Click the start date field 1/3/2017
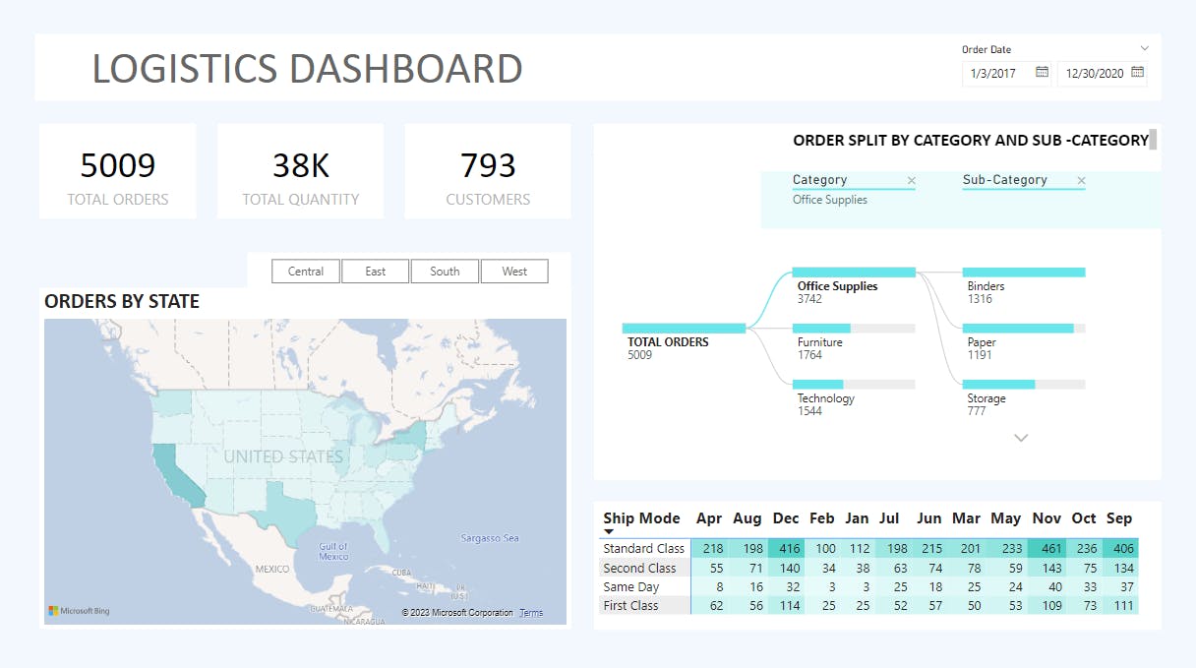1196x668 pixels. click(x=995, y=74)
